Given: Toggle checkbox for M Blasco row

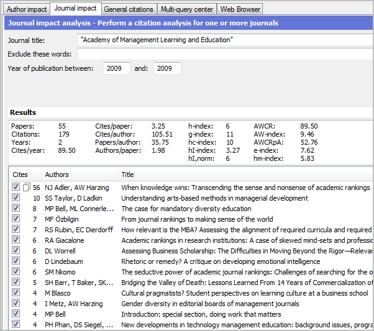Looking at the screenshot, I should (x=16, y=292).
